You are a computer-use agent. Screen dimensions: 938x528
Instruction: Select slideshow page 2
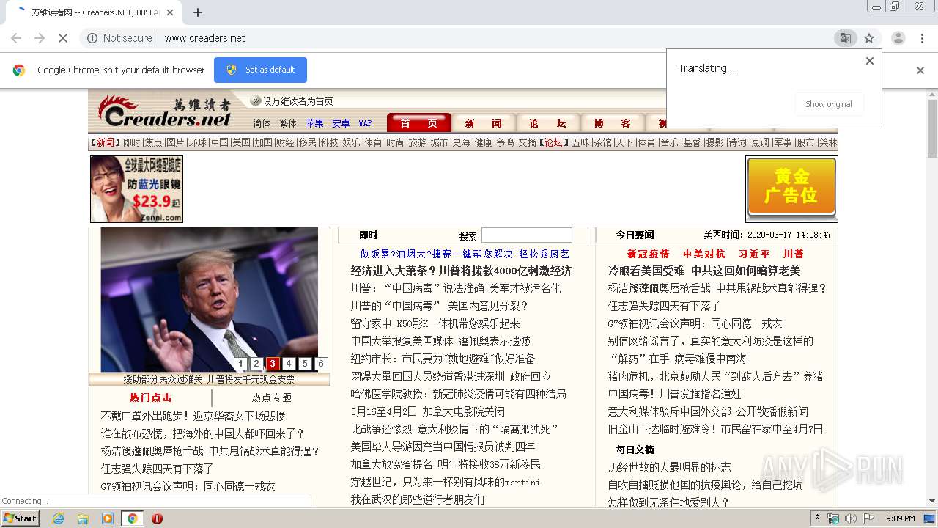[256, 364]
